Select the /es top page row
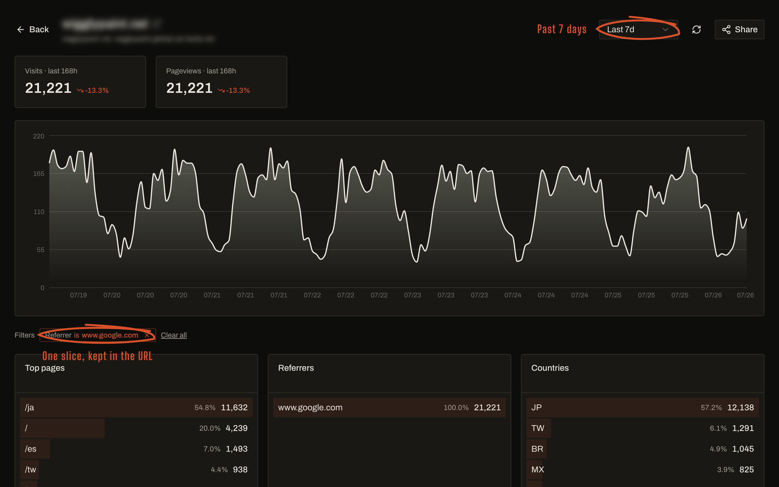Viewport: 779px width, 487px height. (x=136, y=449)
